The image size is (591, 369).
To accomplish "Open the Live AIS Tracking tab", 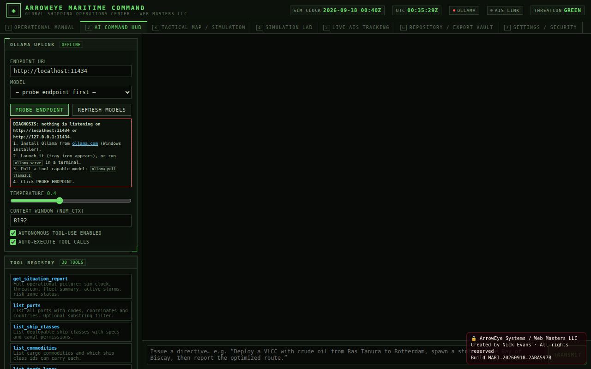I will point(356,27).
